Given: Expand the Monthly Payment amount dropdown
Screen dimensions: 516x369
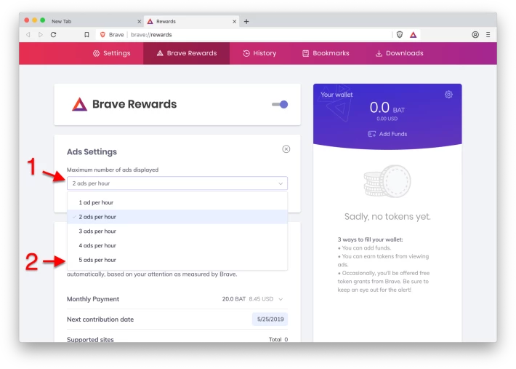Looking at the screenshot, I should (x=281, y=299).
